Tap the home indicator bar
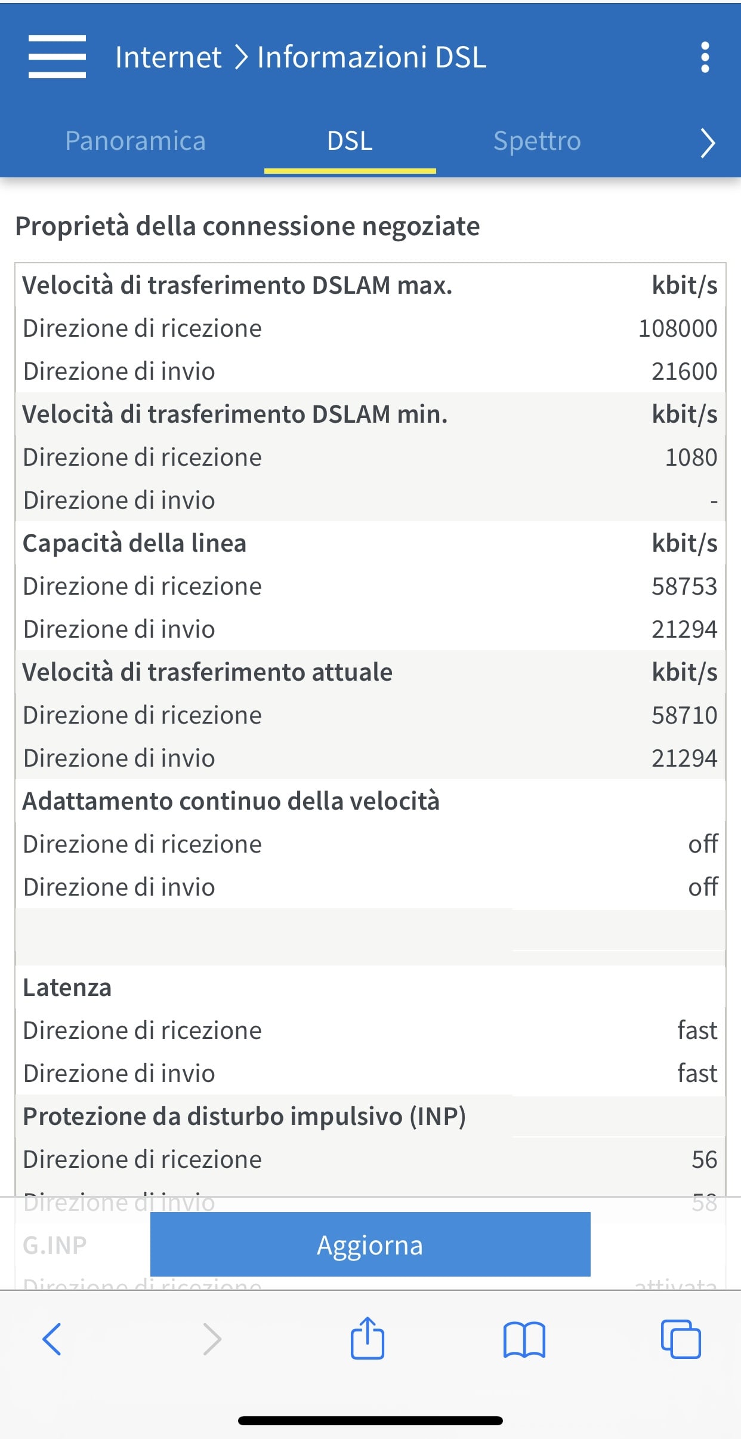Image resolution: width=741 pixels, height=1439 pixels. (370, 1420)
